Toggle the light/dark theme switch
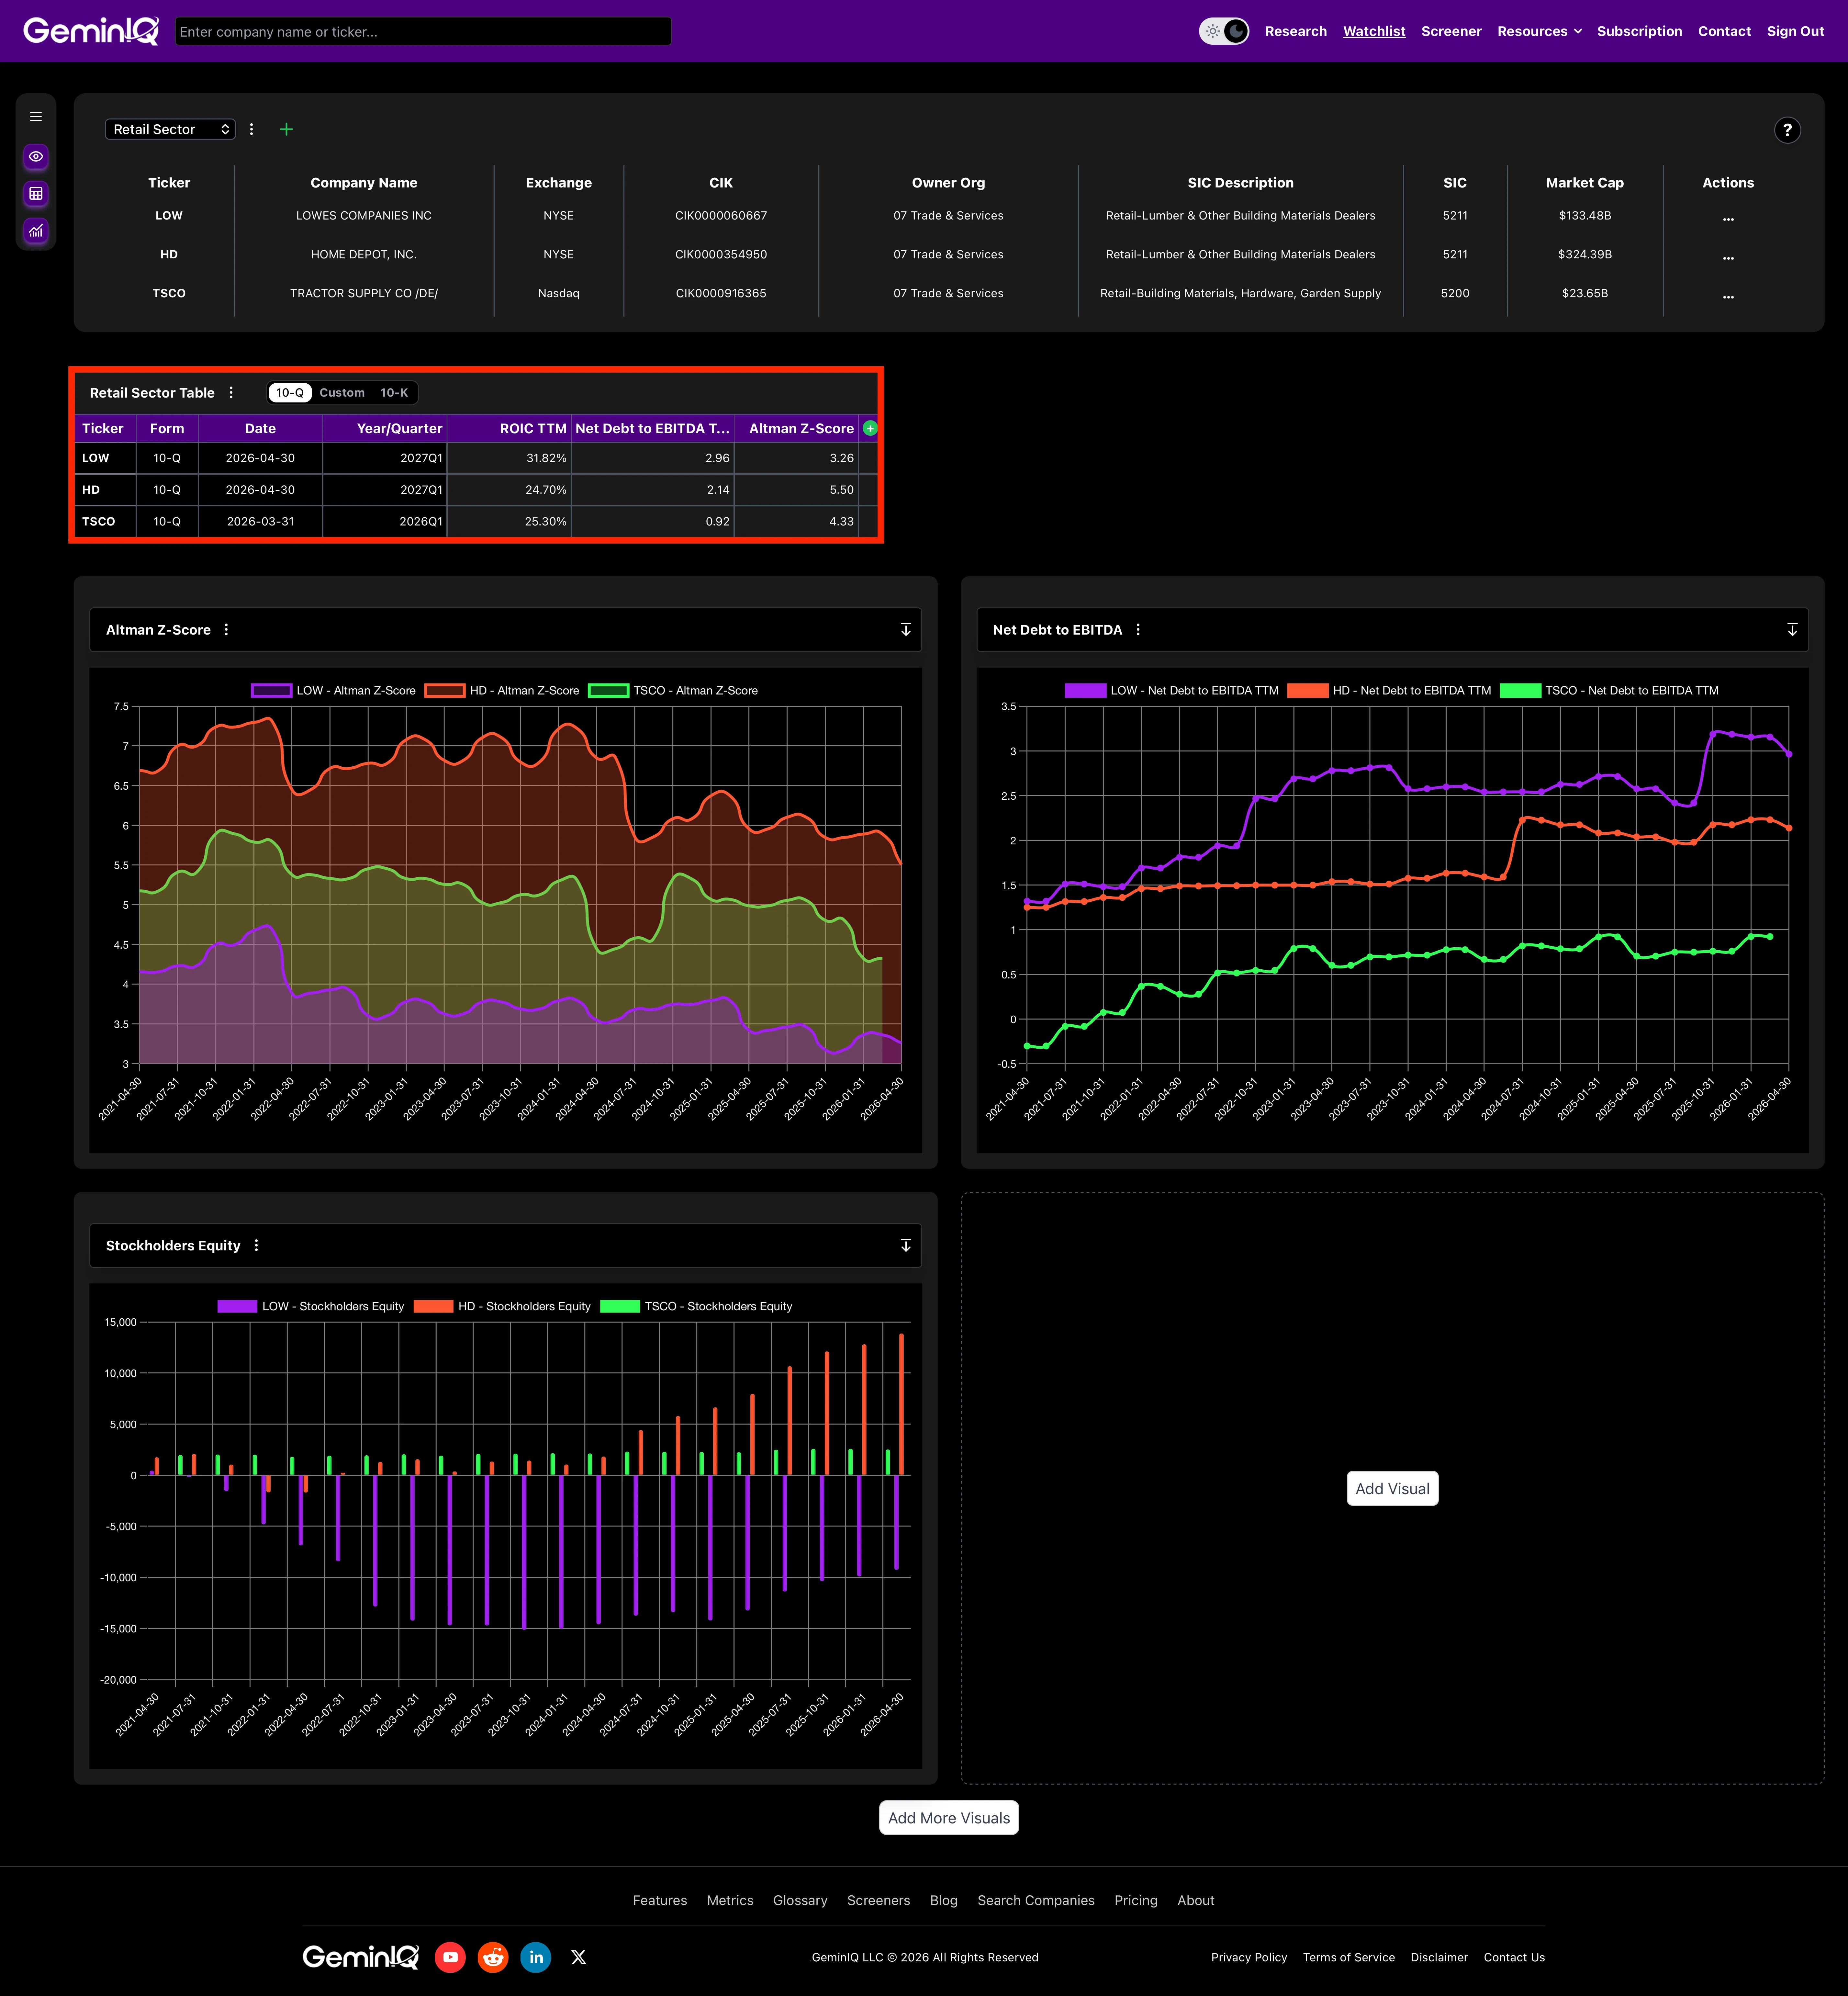1848x1996 pixels. pyautogui.click(x=1224, y=31)
